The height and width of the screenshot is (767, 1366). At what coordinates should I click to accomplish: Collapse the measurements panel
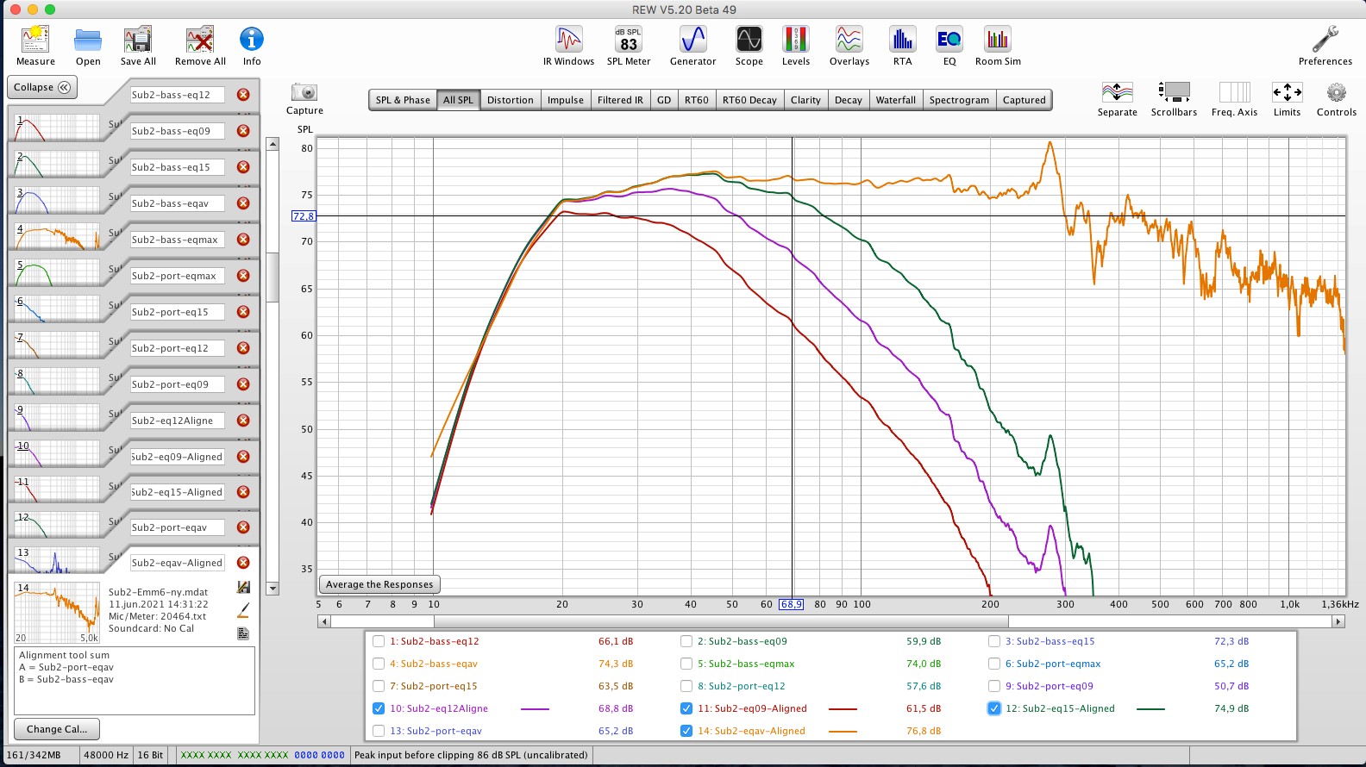click(41, 87)
